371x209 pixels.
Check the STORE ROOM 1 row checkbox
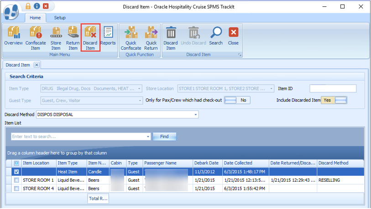click(x=16, y=180)
